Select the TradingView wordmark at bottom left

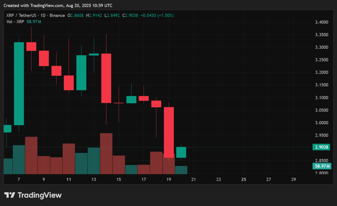point(39,195)
